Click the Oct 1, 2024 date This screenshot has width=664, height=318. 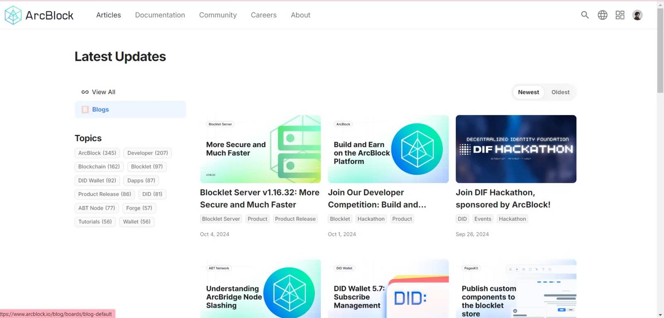pyautogui.click(x=342, y=234)
